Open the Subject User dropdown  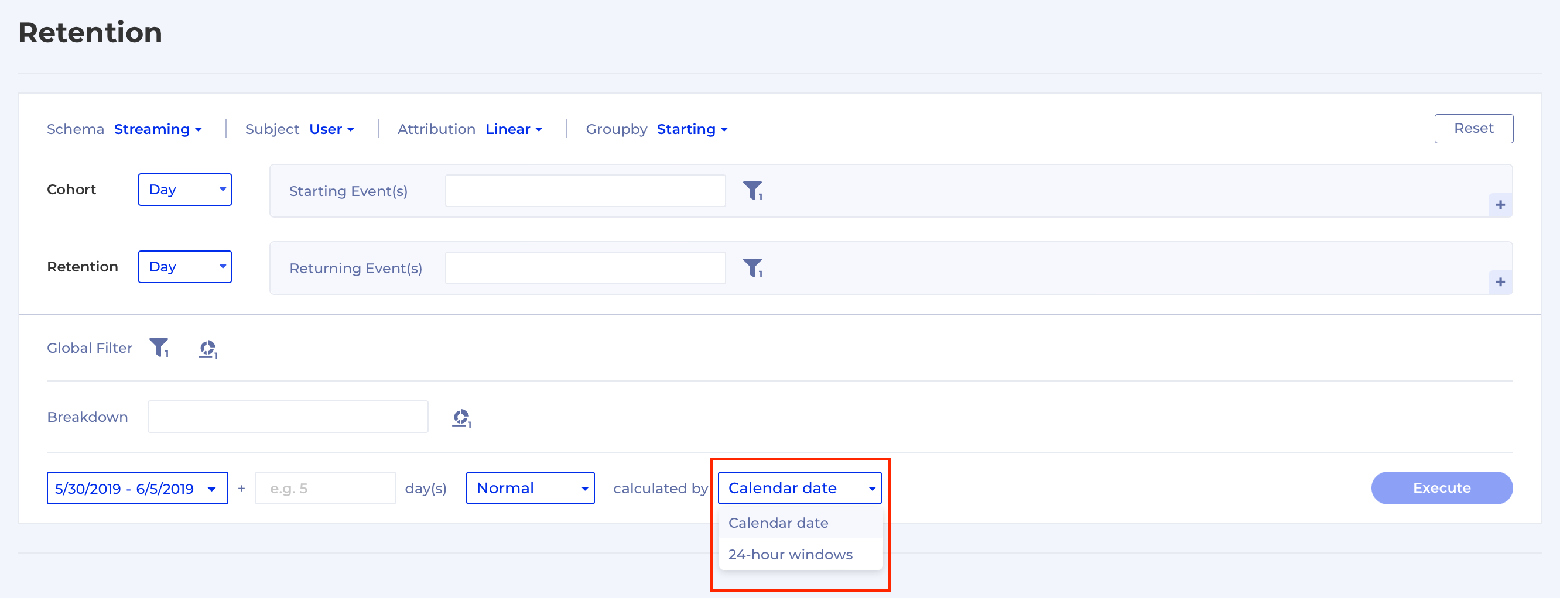coord(331,129)
